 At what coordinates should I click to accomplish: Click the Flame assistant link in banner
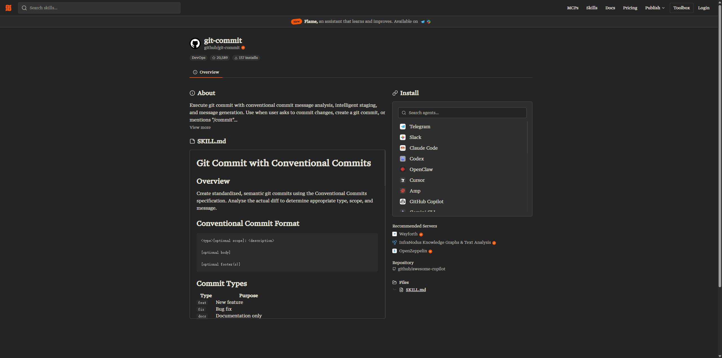(361, 21)
